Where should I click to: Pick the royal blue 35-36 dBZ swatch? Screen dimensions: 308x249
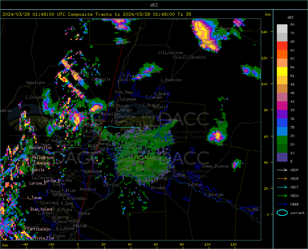(282, 123)
